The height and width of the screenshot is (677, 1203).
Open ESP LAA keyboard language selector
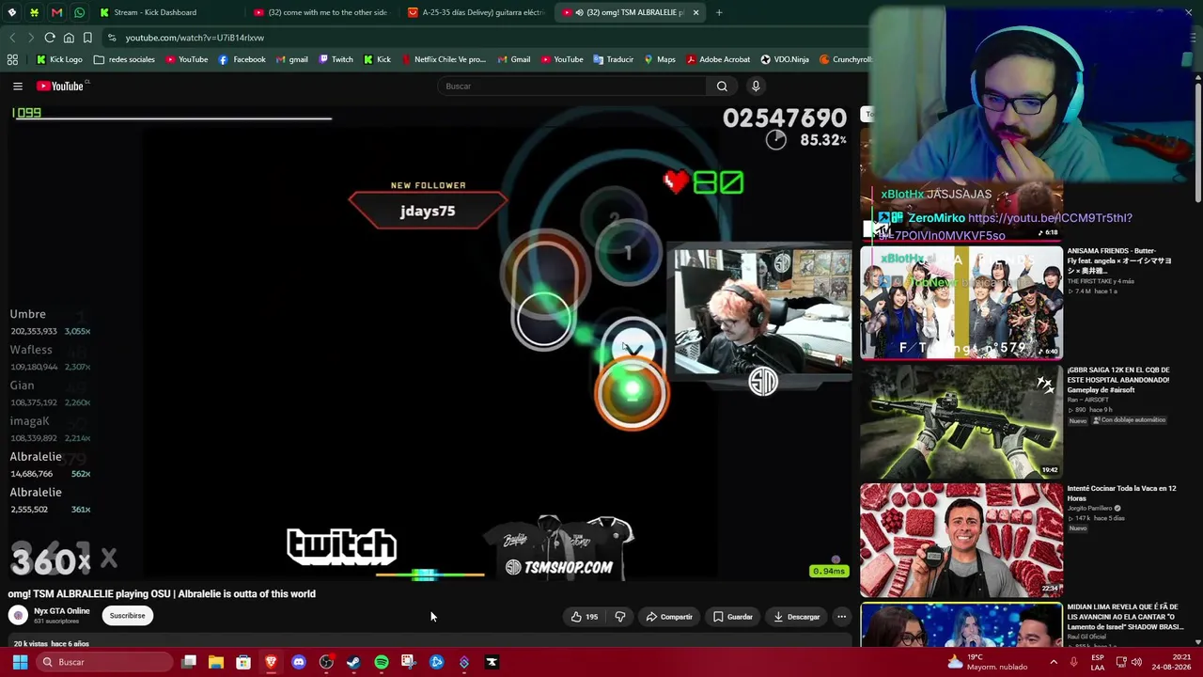coord(1098,662)
